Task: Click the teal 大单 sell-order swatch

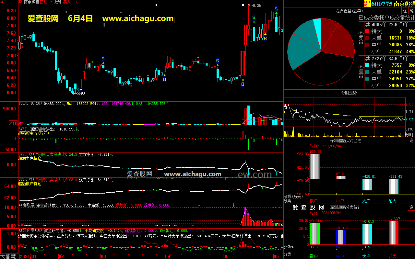Action: [x=367, y=72]
